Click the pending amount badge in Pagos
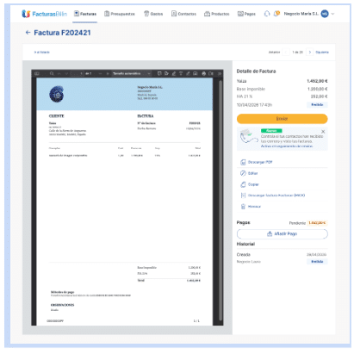Viewport: 354px width, 354px height. click(317, 223)
